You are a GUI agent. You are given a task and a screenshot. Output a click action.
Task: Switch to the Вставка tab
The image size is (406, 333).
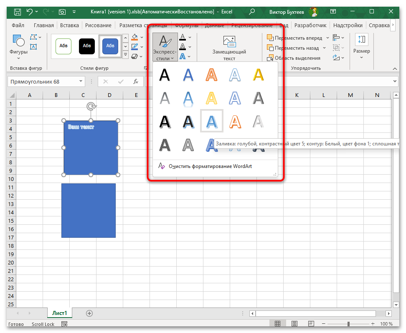(69, 25)
